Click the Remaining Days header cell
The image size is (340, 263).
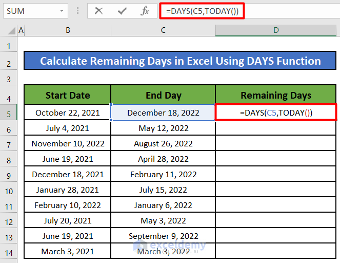point(276,95)
